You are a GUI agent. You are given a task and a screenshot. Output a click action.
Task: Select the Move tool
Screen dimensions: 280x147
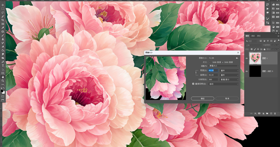[x=3, y=5]
